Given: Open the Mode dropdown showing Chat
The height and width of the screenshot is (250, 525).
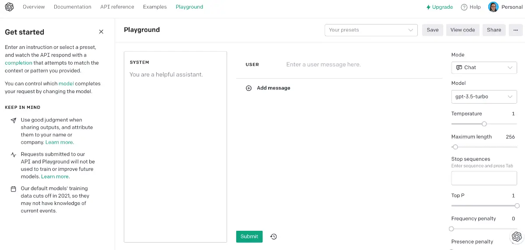Looking at the screenshot, I should [x=484, y=68].
